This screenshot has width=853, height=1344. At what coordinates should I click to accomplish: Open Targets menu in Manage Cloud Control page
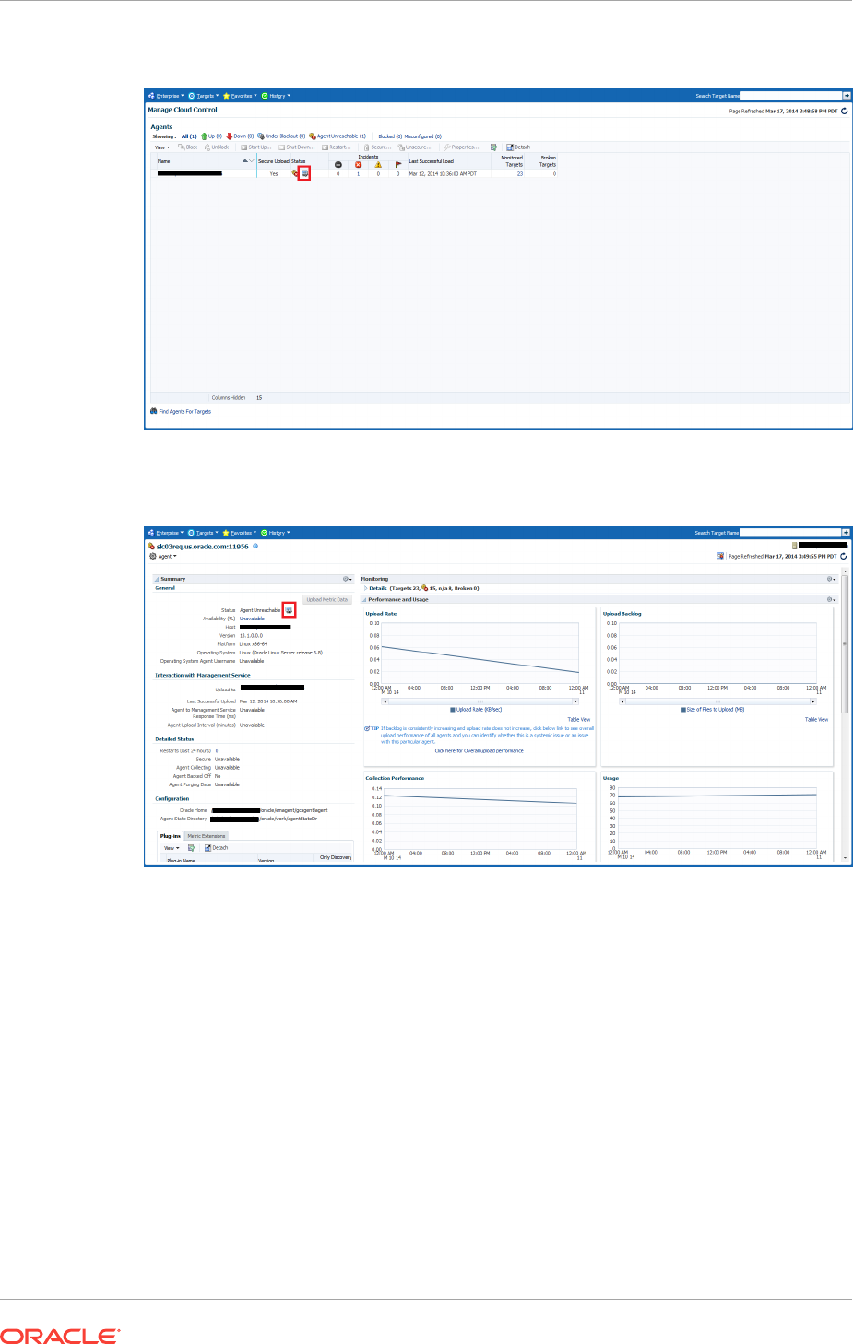[x=204, y=96]
